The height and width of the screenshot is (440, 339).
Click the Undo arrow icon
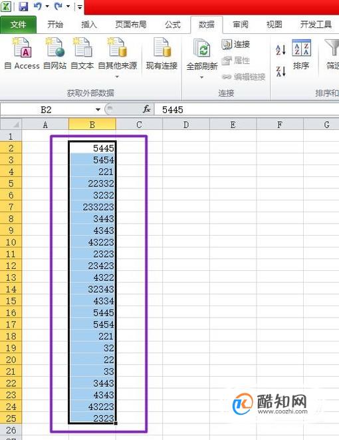(37, 6)
